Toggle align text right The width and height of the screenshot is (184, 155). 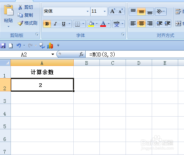coord(150,24)
